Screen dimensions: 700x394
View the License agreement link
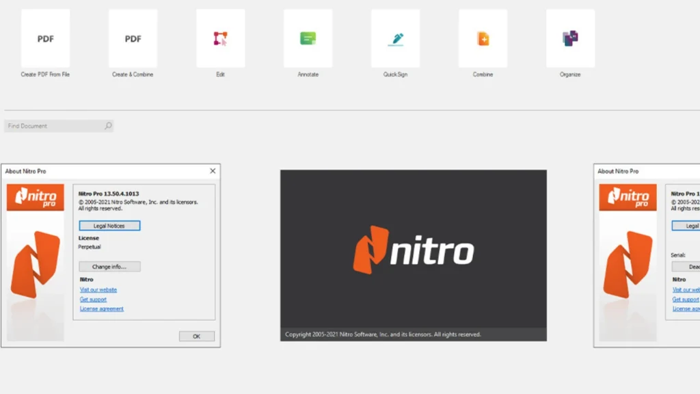click(x=103, y=308)
